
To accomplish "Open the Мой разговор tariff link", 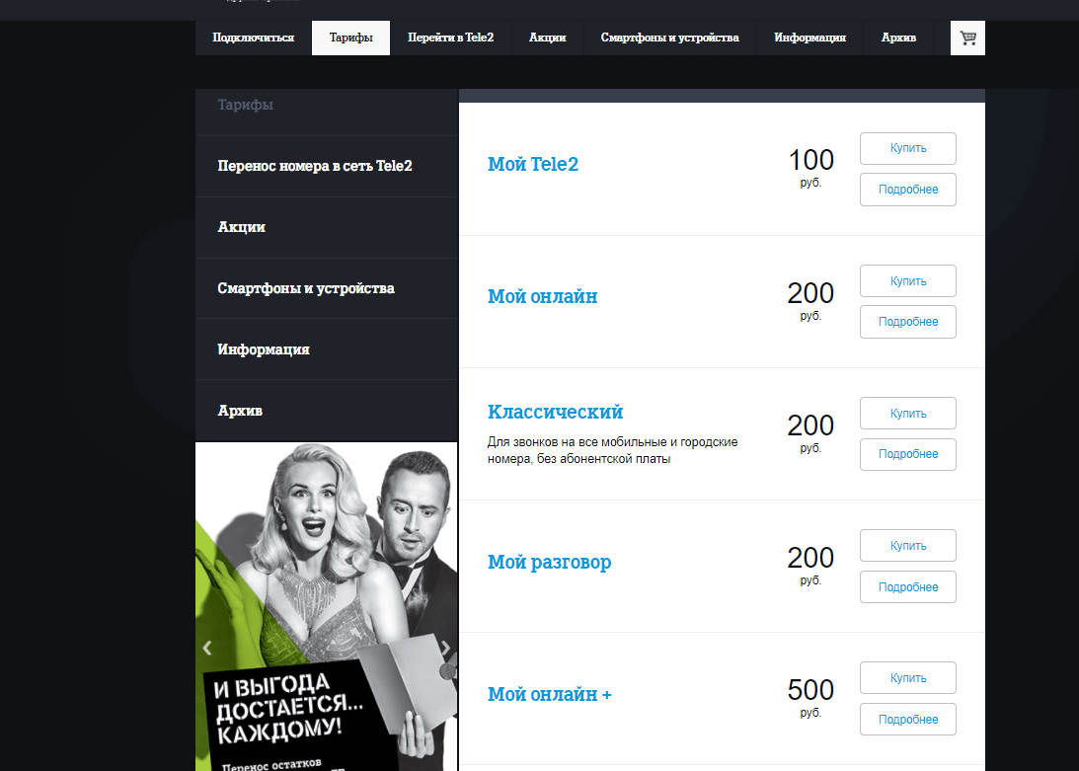I will (549, 562).
